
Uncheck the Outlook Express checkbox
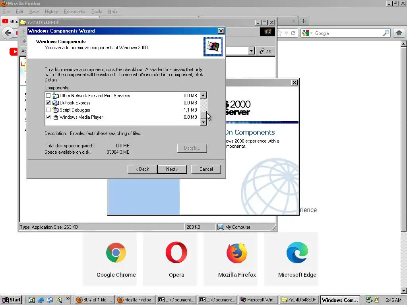(x=48, y=103)
